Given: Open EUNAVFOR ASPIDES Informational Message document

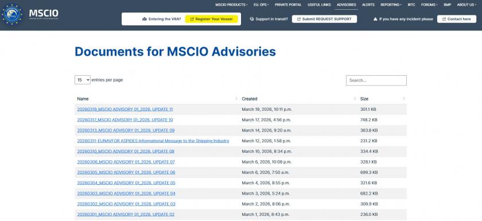Looking at the screenshot, I should point(153,141).
